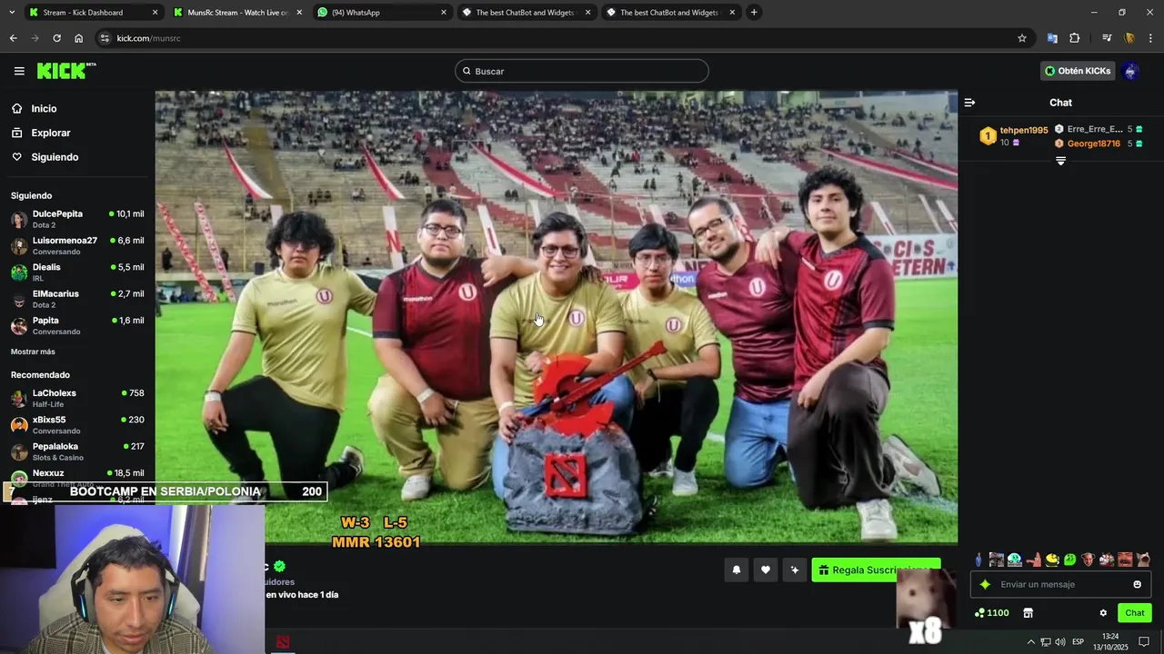Select the teal character emote
The height and width of the screenshot is (654, 1164).
pyautogui.click(x=1015, y=560)
